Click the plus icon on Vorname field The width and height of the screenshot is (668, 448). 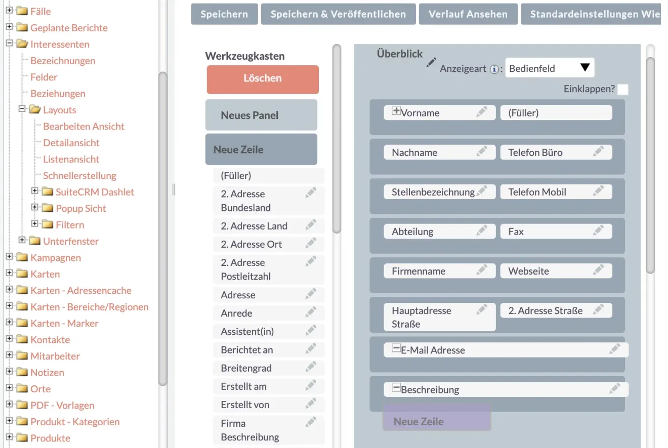(x=397, y=111)
